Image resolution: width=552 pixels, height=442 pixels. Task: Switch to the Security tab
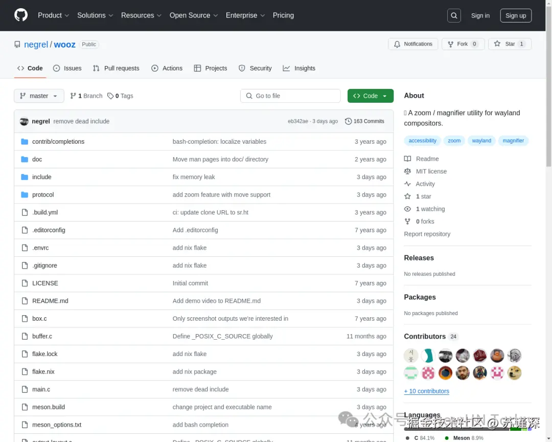255,69
